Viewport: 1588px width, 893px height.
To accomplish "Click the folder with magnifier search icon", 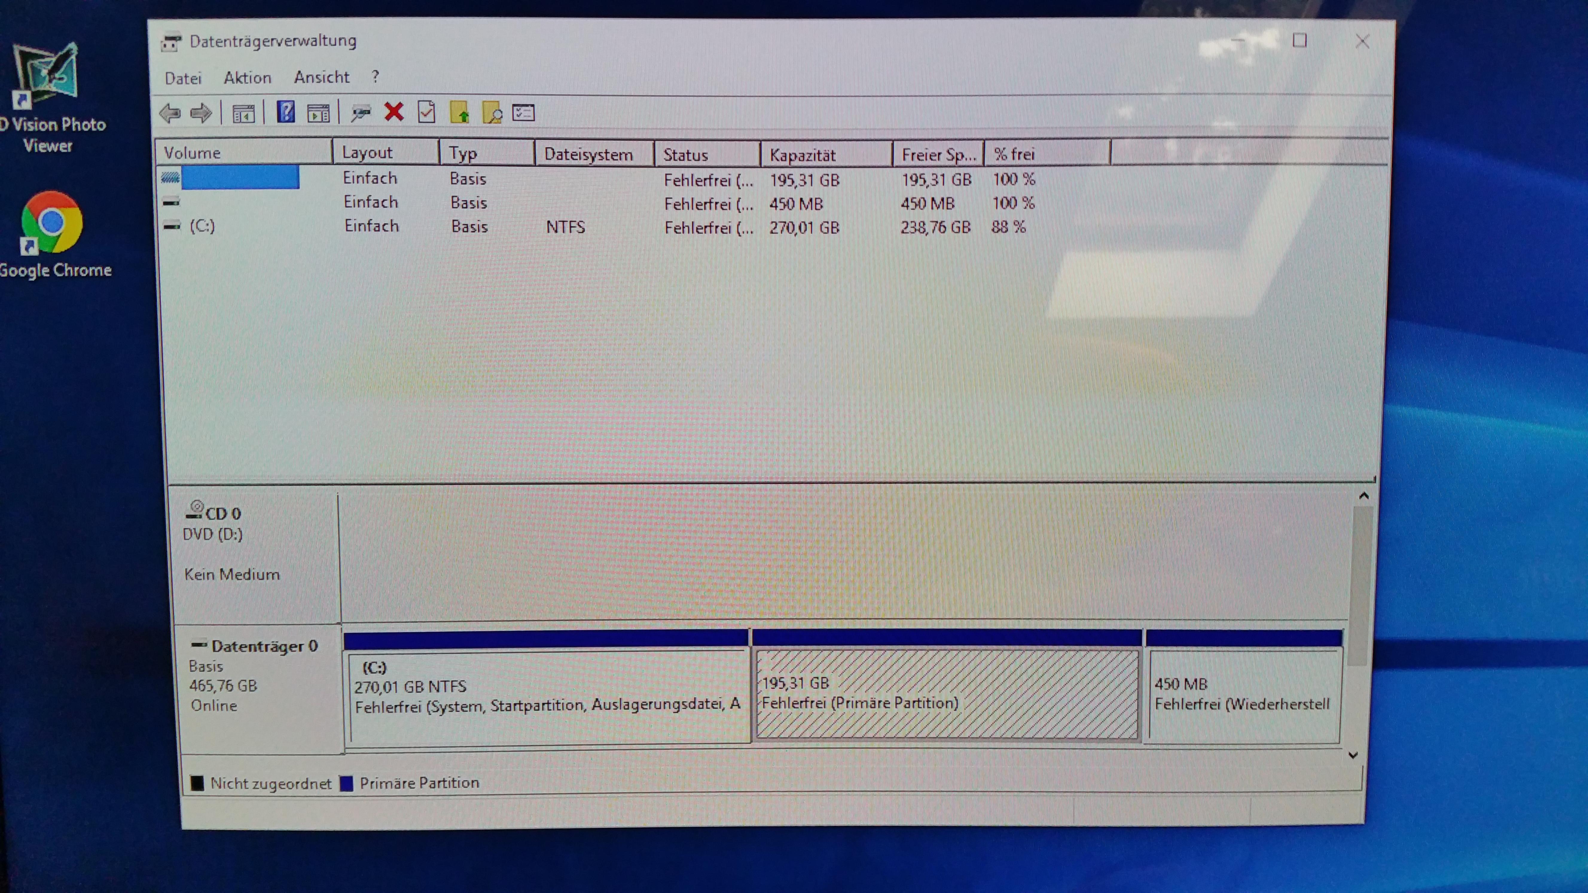I will point(492,113).
